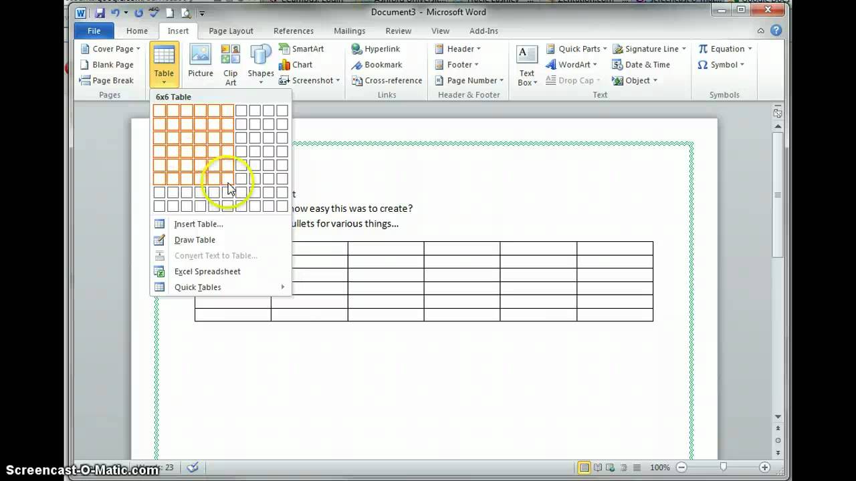Create a new blank document icon

pos(170,13)
